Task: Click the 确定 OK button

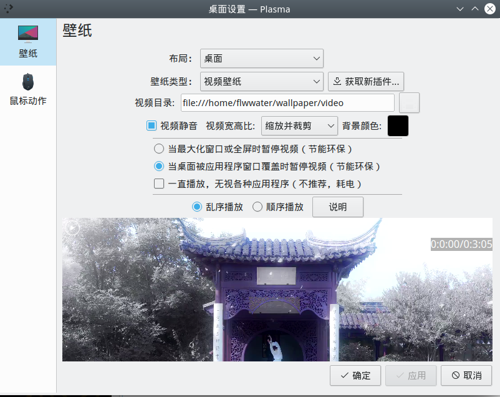Action: [x=355, y=375]
